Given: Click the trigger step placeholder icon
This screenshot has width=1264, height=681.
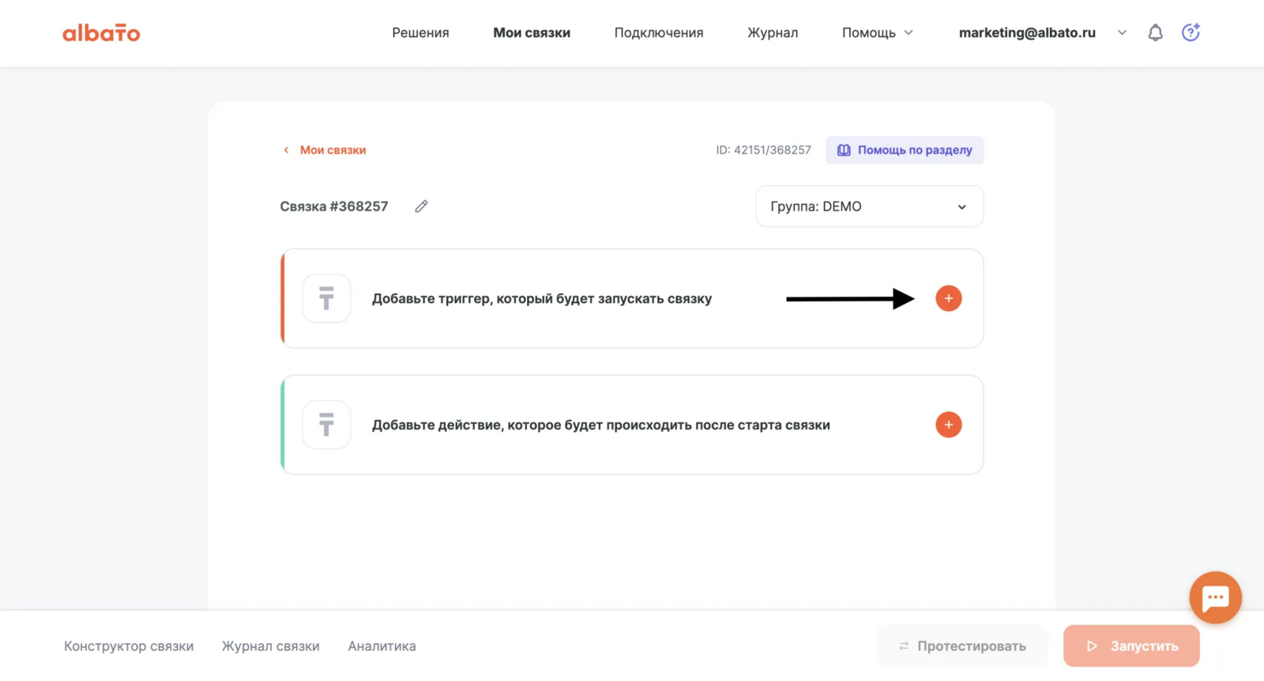Looking at the screenshot, I should [326, 298].
